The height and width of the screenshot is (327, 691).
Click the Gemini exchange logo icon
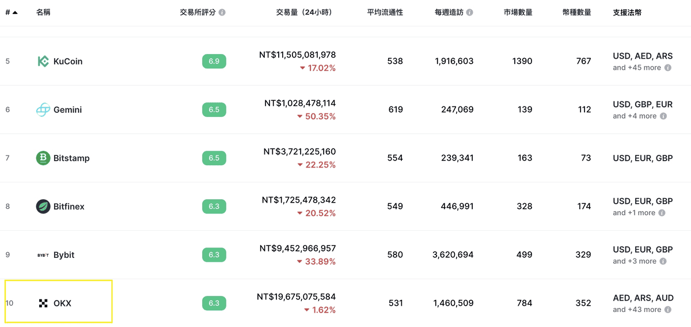pyautogui.click(x=43, y=109)
